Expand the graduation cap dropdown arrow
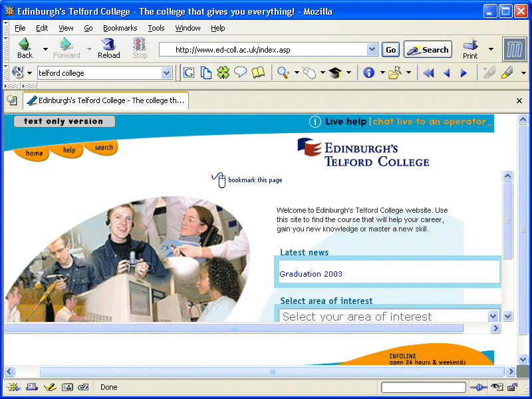 [x=348, y=72]
